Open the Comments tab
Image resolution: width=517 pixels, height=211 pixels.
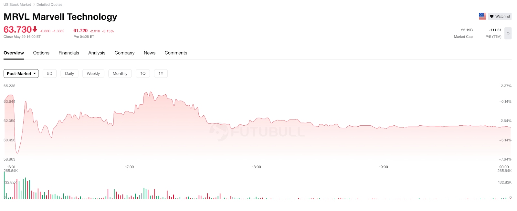[x=176, y=53]
